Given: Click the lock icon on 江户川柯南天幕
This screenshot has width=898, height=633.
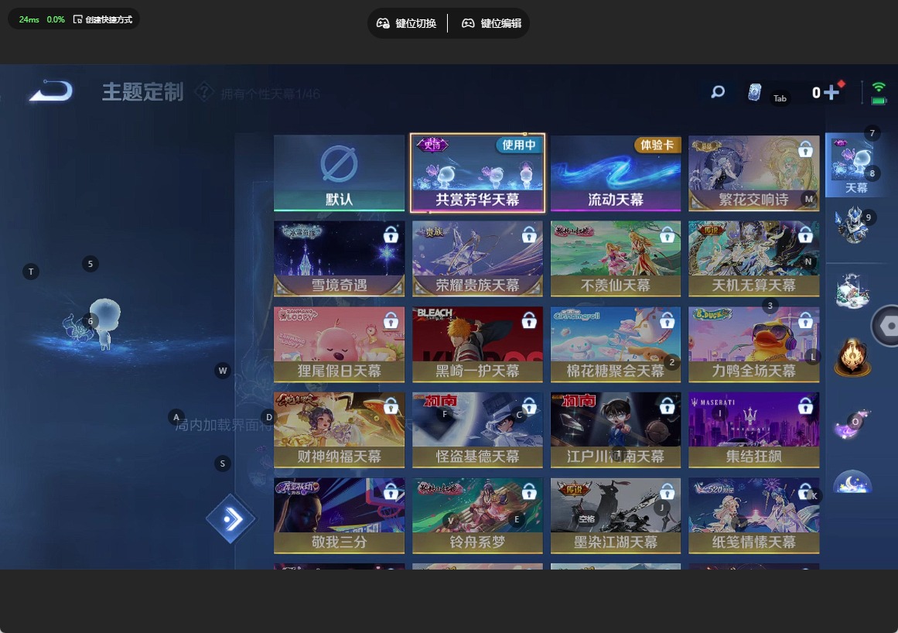Looking at the screenshot, I should point(668,405).
